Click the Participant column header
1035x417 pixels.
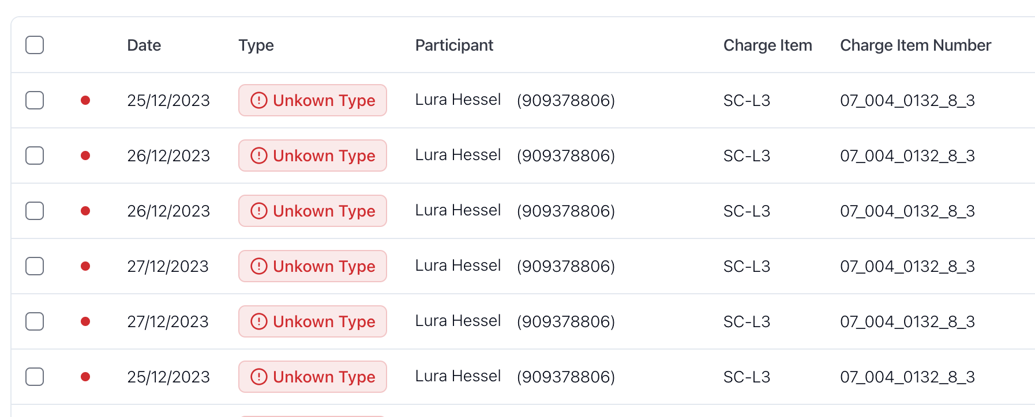pos(454,46)
